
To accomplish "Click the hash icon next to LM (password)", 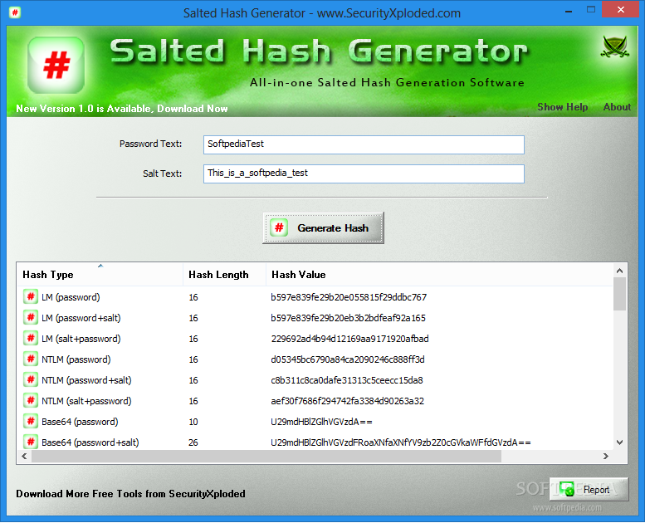I will pos(31,296).
